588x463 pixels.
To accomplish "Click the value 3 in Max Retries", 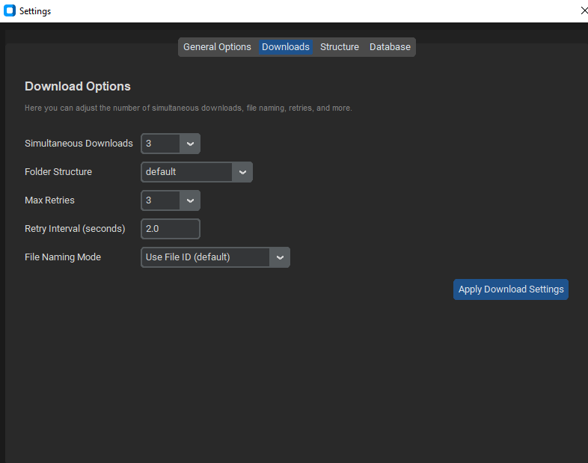I will pyautogui.click(x=149, y=200).
